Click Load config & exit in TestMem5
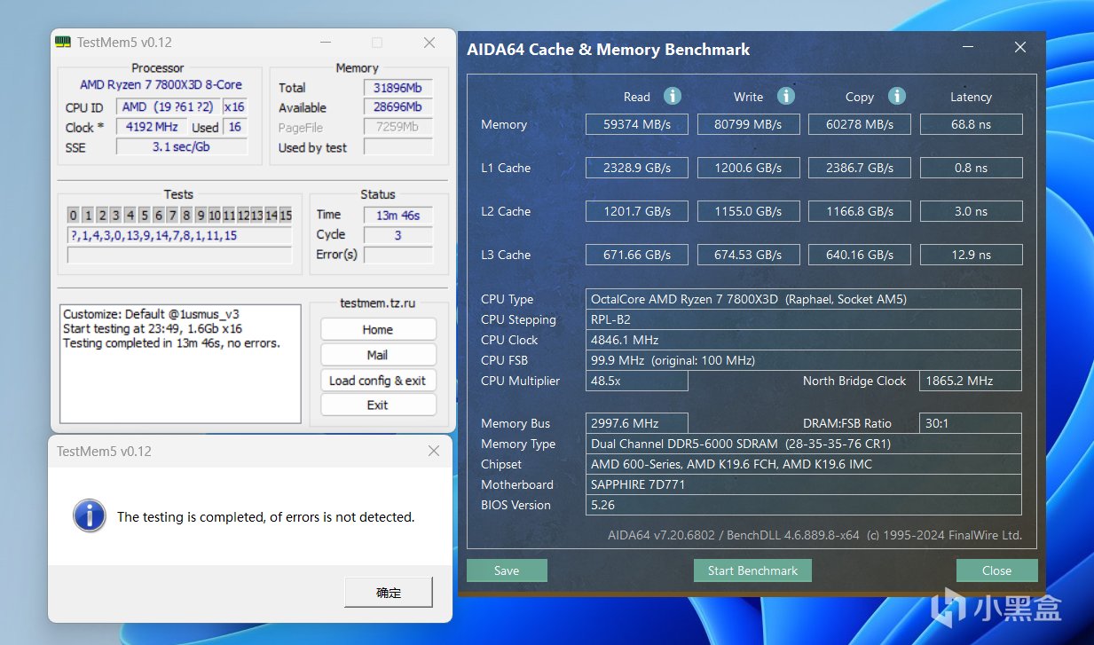The height and width of the screenshot is (645, 1094). (378, 380)
